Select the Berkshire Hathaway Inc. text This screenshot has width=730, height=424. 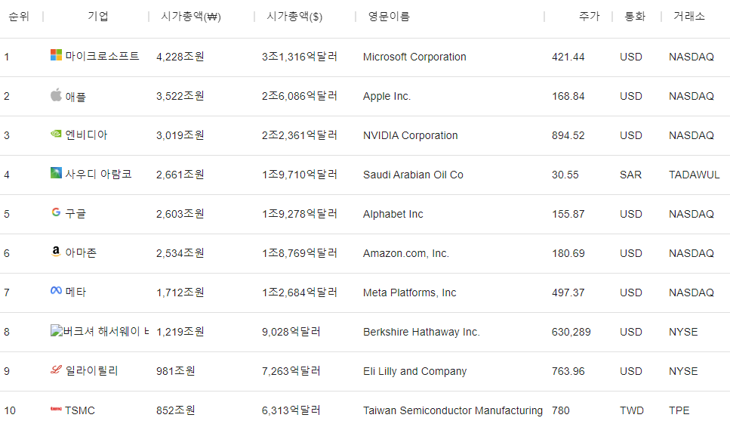421,332
